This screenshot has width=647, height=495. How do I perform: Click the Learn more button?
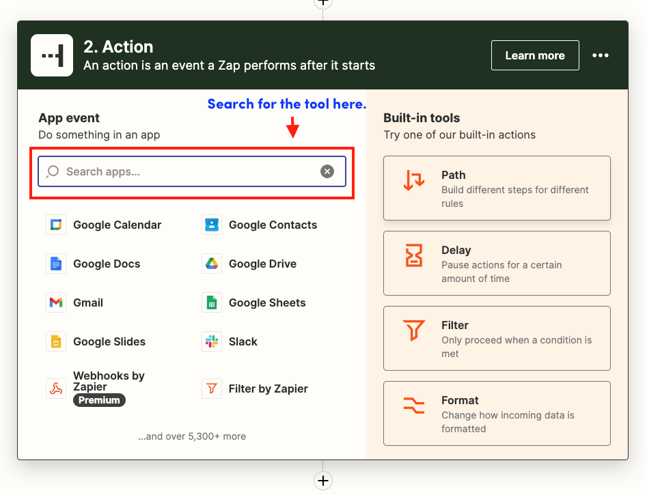pos(535,55)
